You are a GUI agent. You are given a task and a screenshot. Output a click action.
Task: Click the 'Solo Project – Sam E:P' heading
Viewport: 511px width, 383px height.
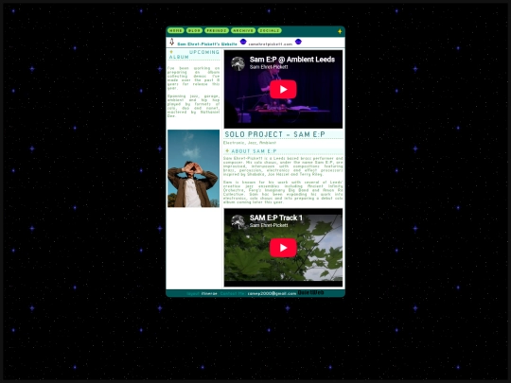click(x=274, y=134)
